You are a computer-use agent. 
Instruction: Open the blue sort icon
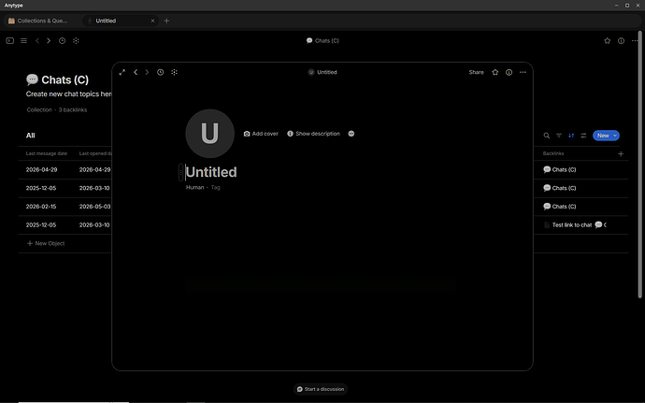(x=571, y=136)
